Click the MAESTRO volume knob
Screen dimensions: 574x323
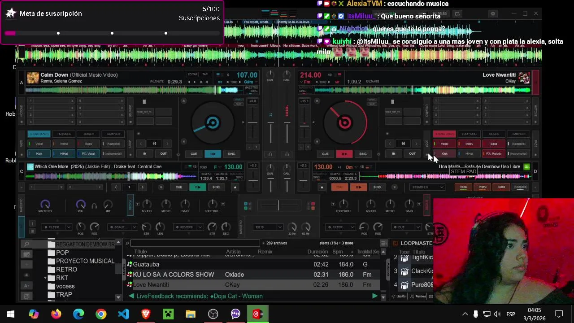click(45, 205)
